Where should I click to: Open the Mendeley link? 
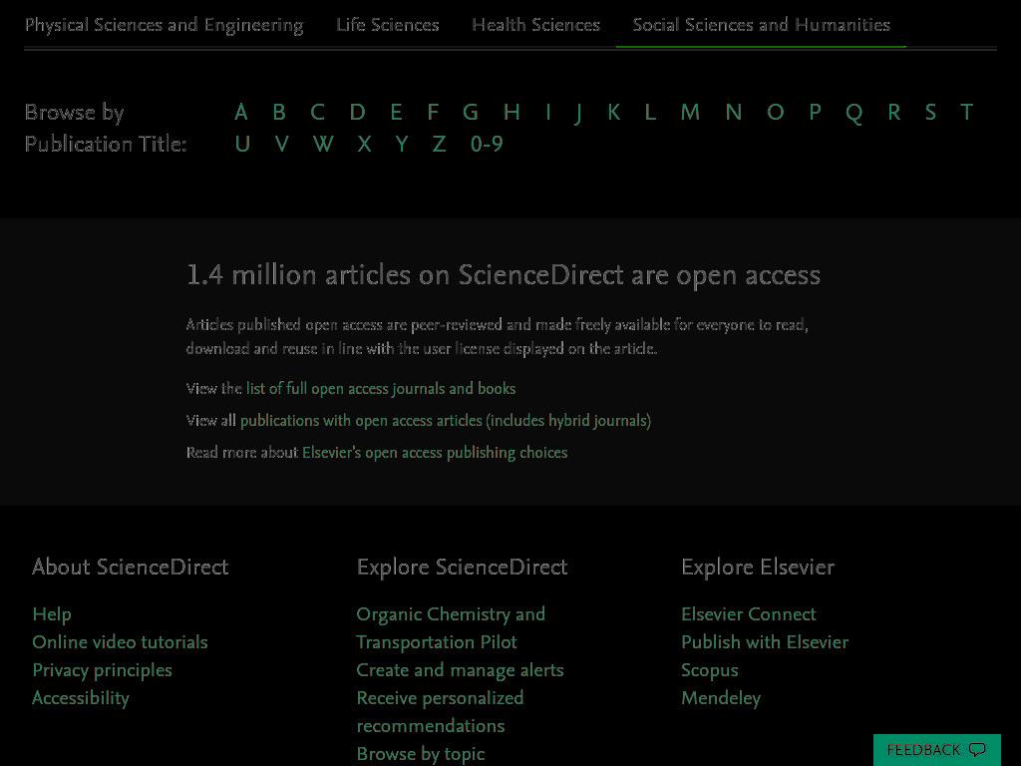point(721,698)
